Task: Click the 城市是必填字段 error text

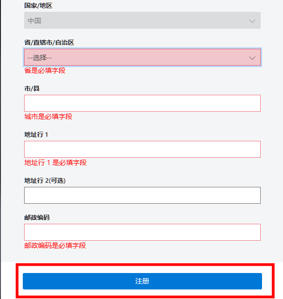Action: click(48, 117)
